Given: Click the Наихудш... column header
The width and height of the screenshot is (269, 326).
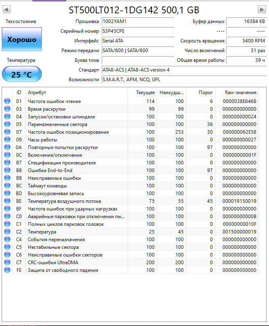Looking at the screenshot, I should 172,93.
